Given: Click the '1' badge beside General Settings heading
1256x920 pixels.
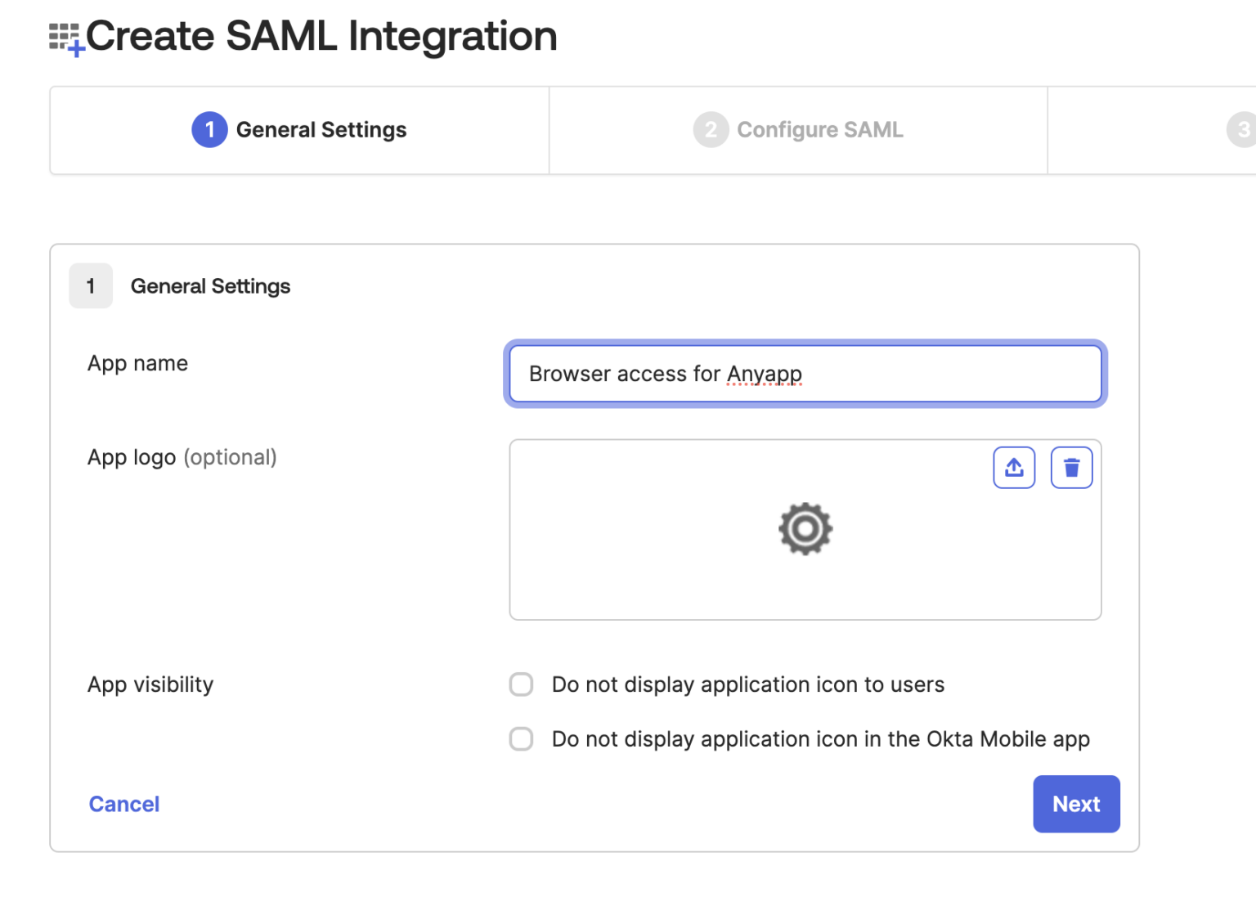Looking at the screenshot, I should 90,285.
